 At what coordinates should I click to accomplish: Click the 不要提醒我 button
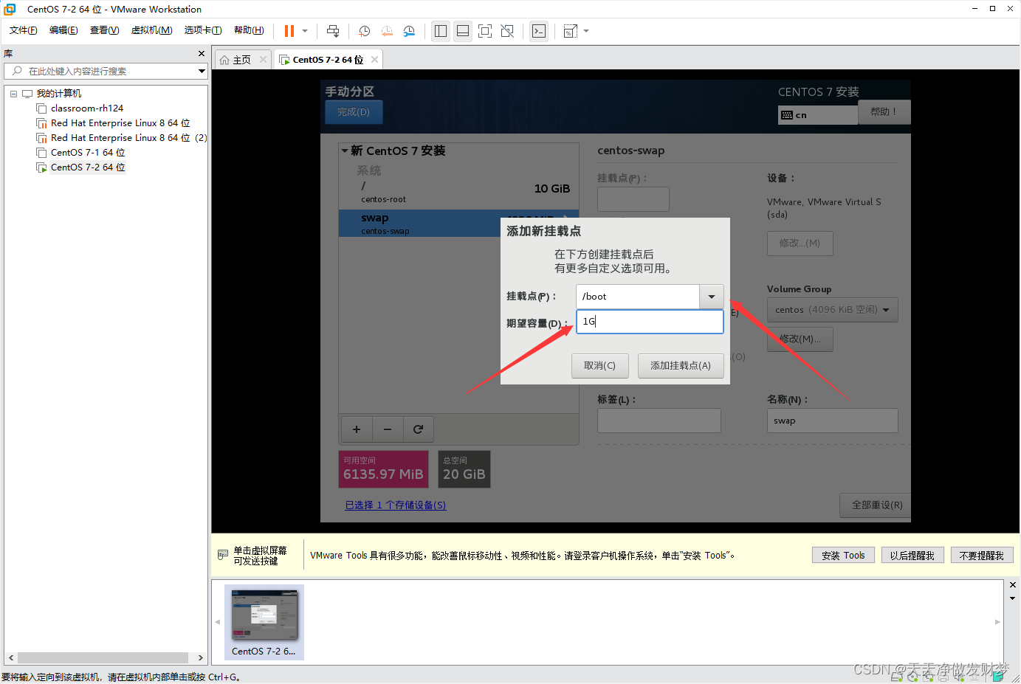tap(982, 556)
